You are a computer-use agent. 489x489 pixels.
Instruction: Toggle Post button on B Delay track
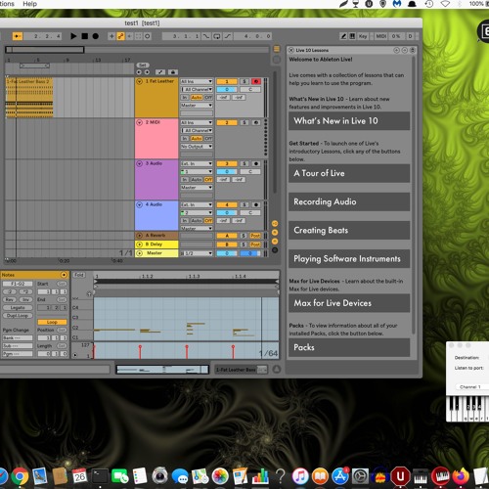pyautogui.click(x=255, y=244)
